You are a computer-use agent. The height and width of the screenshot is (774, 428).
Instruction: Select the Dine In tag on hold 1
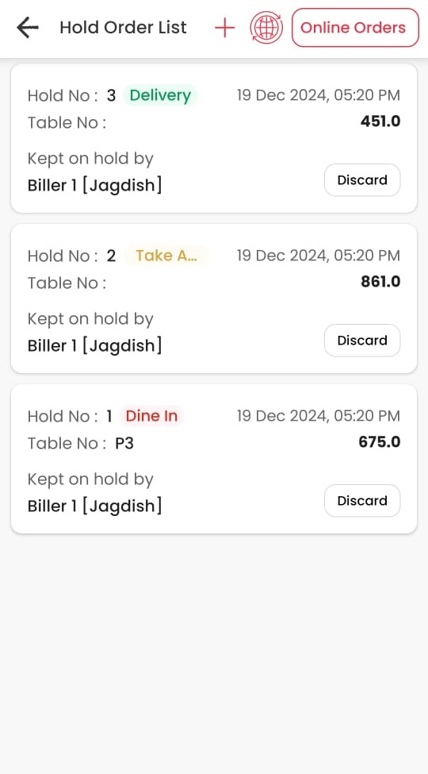tap(151, 416)
